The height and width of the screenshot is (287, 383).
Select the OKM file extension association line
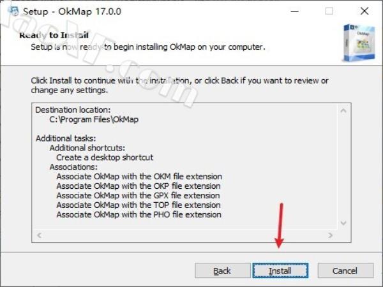(139, 177)
